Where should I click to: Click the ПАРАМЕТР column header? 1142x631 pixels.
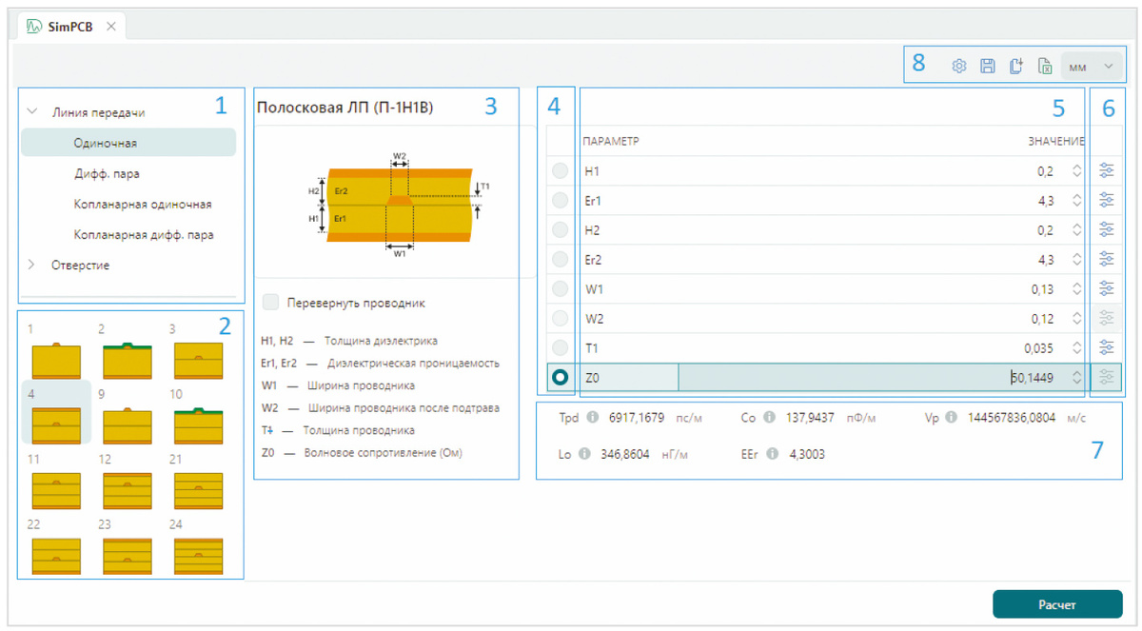pyautogui.click(x=611, y=141)
